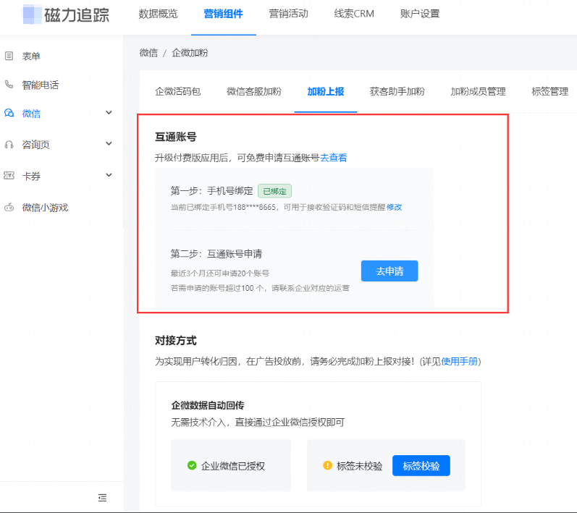Image resolution: width=577 pixels, height=513 pixels.
Task: Click the 咨询页 headset icon
Action: [x=9, y=145]
